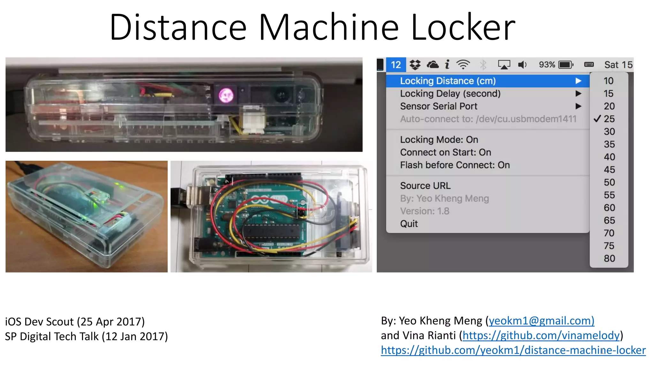Screen dimensions: 654x368
Task: Expand the arrow beside Locking Delay (second)
Action: pyautogui.click(x=578, y=94)
